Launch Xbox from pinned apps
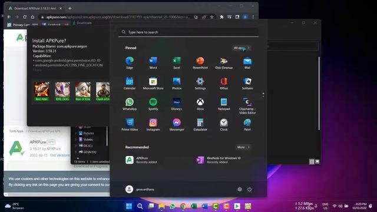 (200, 104)
